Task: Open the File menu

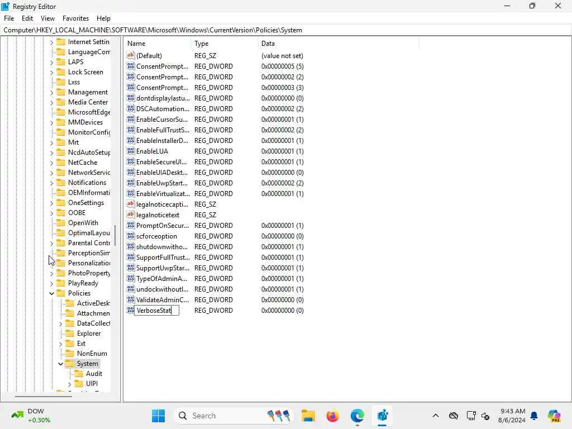Action: point(9,18)
